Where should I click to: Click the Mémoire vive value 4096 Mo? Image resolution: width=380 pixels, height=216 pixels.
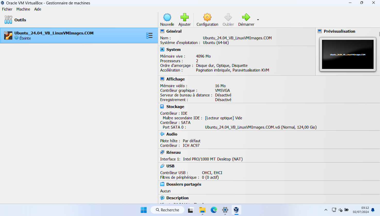(203, 56)
